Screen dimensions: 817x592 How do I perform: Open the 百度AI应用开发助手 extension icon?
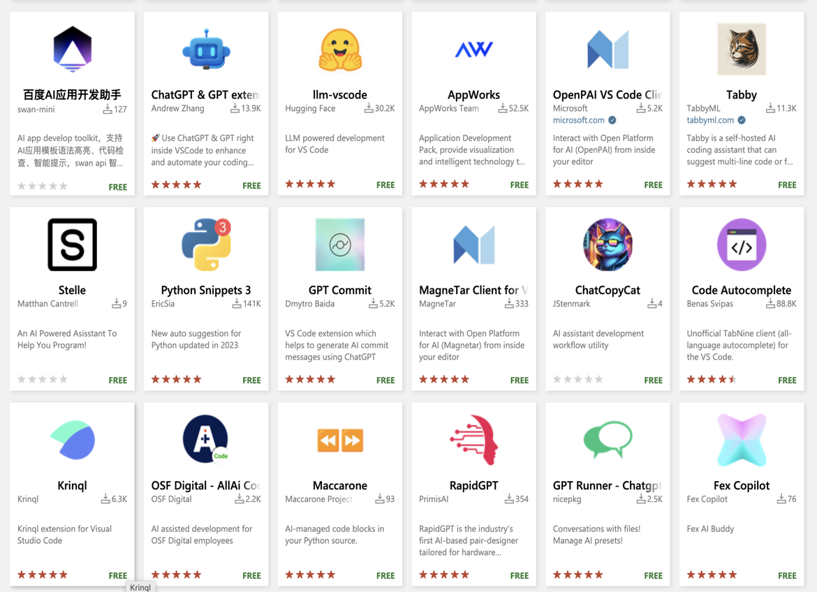[73, 49]
